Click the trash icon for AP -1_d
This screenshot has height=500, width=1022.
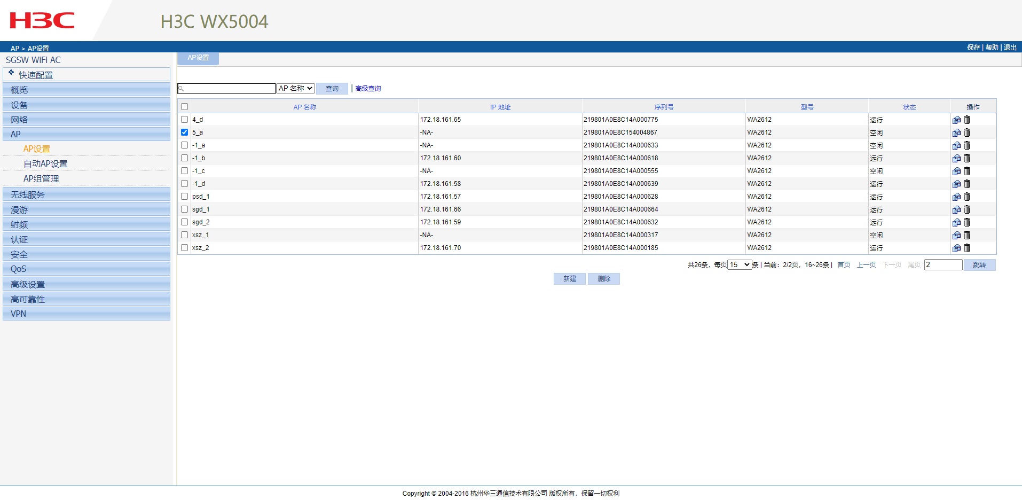[x=967, y=184]
